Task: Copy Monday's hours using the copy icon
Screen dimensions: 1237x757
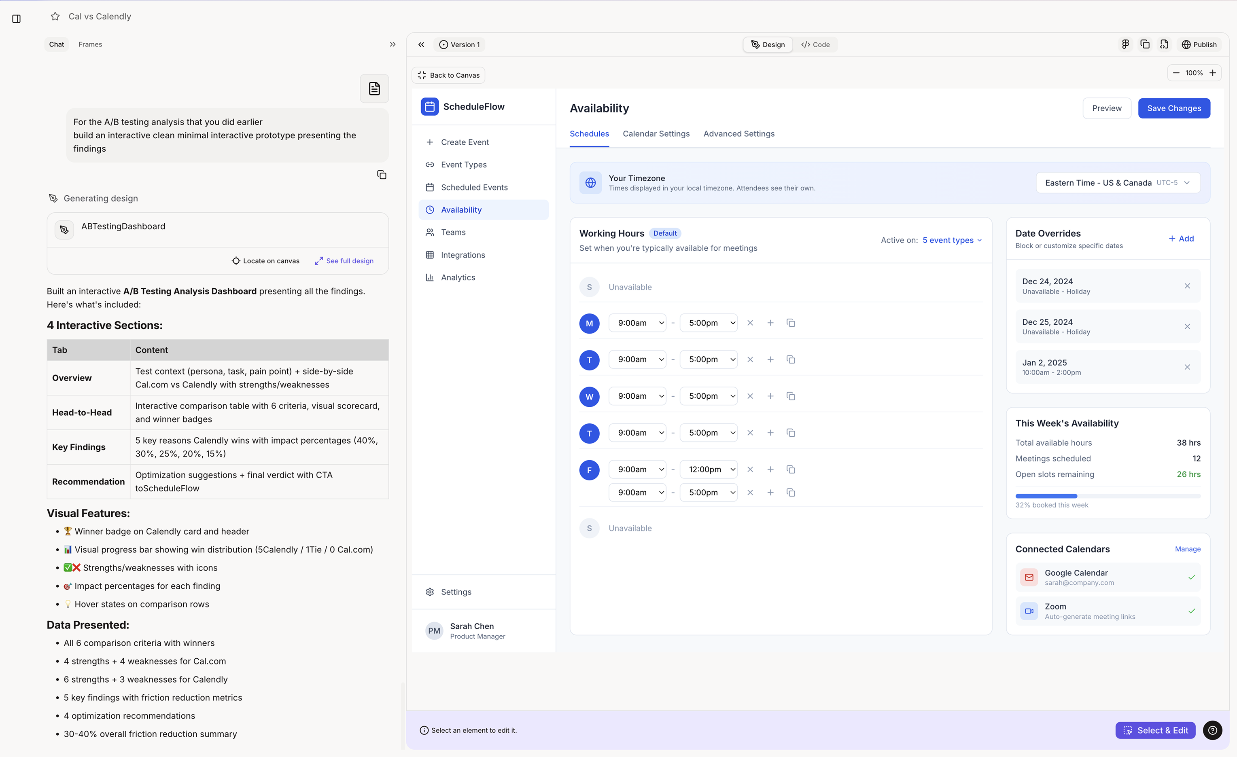Action: click(x=791, y=323)
